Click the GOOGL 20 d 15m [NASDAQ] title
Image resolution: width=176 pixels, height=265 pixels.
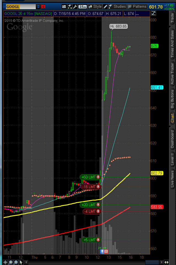tap(28, 14)
